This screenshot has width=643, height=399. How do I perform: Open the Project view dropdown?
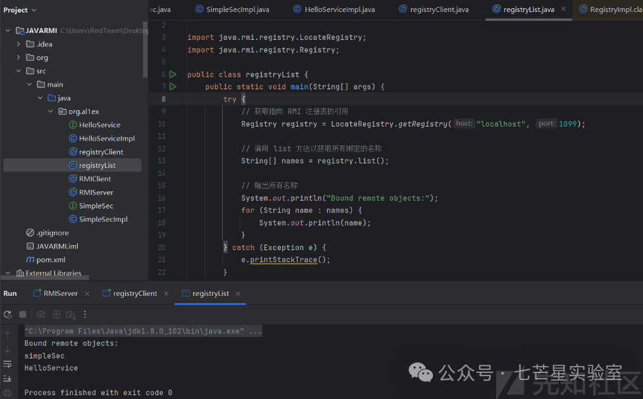click(x=20, y=10)
